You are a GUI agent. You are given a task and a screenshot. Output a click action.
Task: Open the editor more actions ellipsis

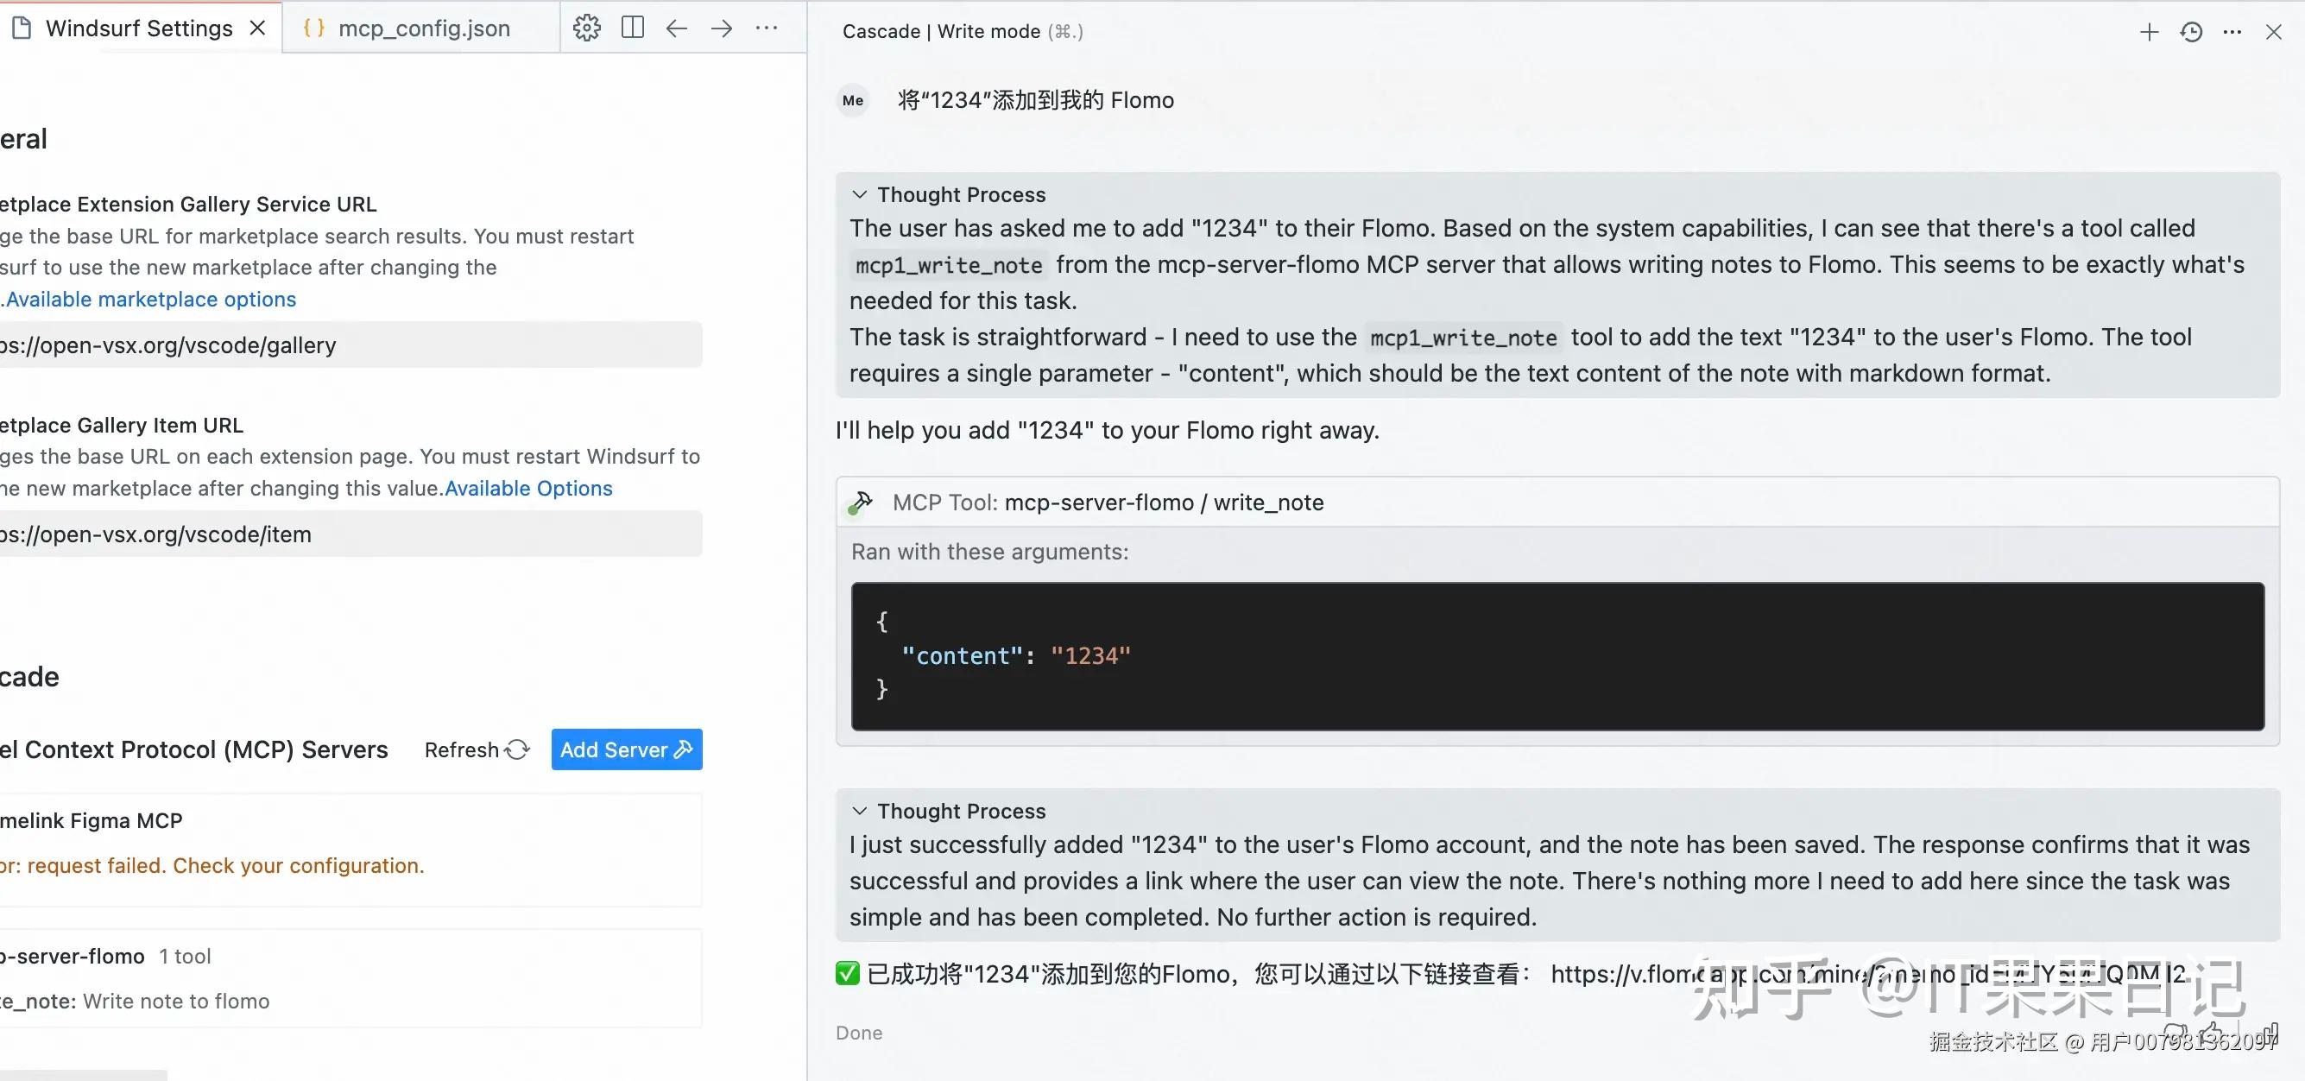[x=767, y=28]
